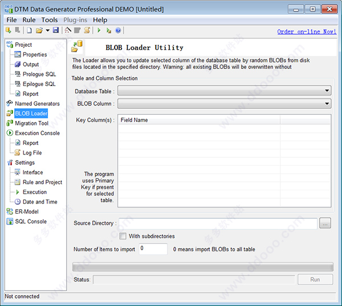Save project with the floppy disk icon
This screenshot has width=342, height=306.
point(56,30)
